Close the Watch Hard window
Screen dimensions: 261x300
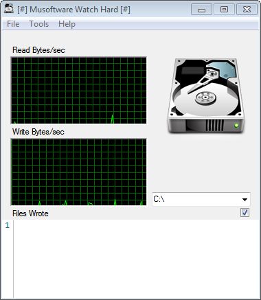click(247, 10)
